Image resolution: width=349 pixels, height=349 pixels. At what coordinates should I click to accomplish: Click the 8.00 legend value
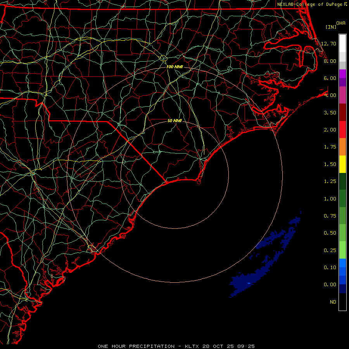(330, 61)
